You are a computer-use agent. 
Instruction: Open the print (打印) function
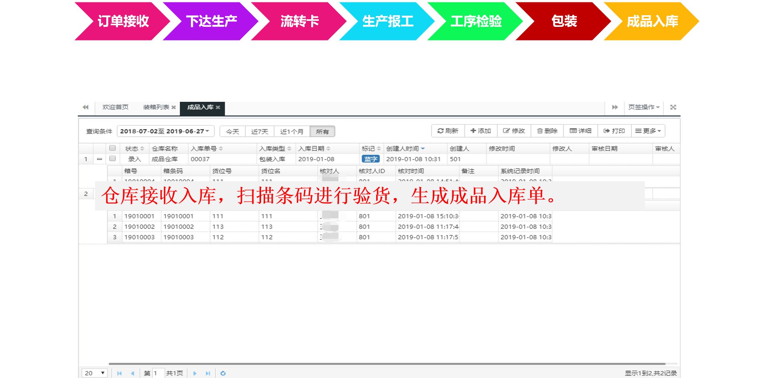click(x=614, y=131)
